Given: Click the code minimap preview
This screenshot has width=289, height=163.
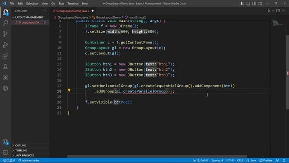Looking at the screenshot, I should point(278,23).
